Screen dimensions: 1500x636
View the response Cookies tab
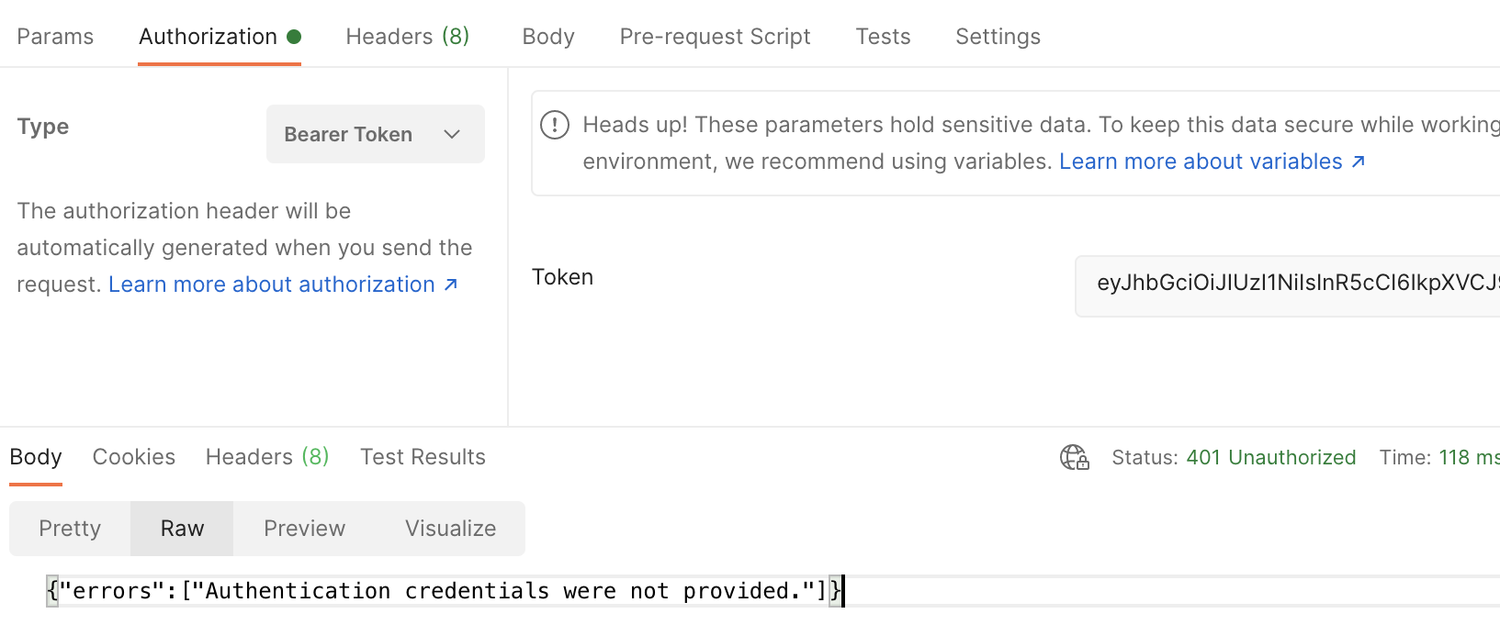click(134, 457)
